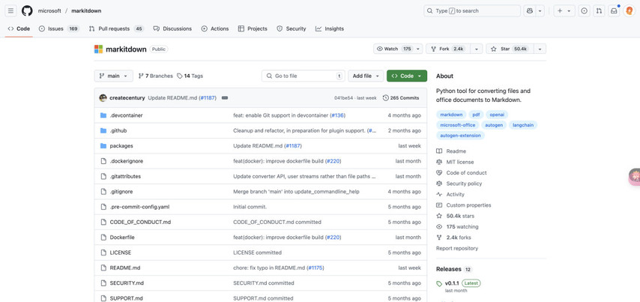640x302 pixels.
Task: Open the .pre-commit-config.yaml file
Action: click(139, 207)
